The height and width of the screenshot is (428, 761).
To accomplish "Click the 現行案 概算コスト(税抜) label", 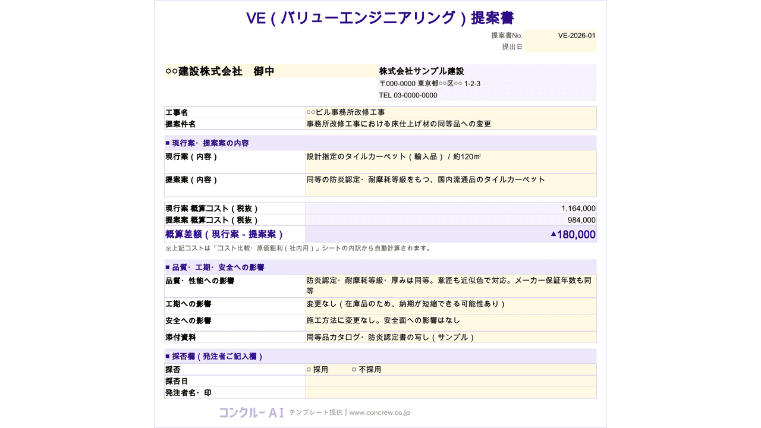I will (212, 209).
